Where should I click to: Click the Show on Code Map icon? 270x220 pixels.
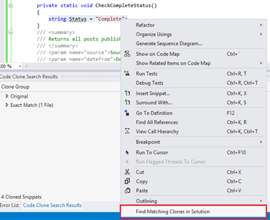(127, 54)
